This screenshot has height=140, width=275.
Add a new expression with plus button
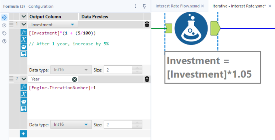(23, 134)
